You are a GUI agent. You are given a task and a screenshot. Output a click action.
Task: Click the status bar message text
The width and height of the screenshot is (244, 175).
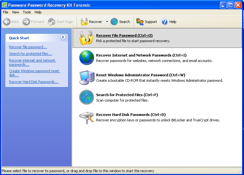[x=78, y=171]
